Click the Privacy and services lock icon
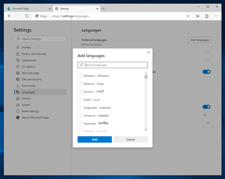 point(18,54)
